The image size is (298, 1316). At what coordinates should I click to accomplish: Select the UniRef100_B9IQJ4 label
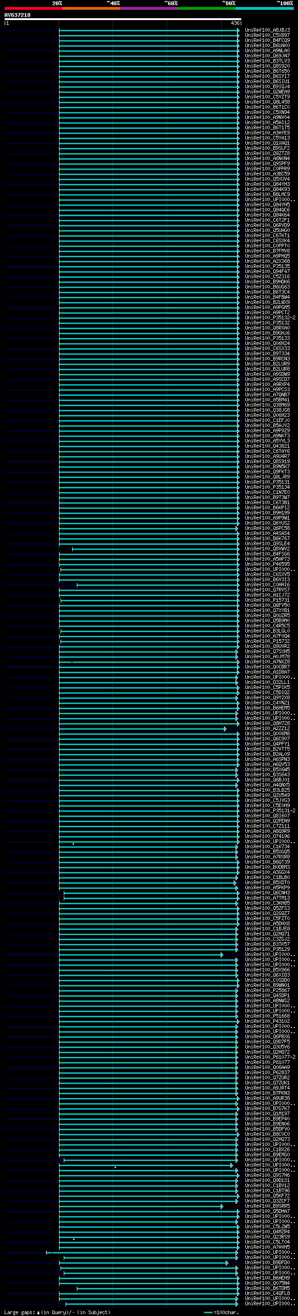point(267,86)
